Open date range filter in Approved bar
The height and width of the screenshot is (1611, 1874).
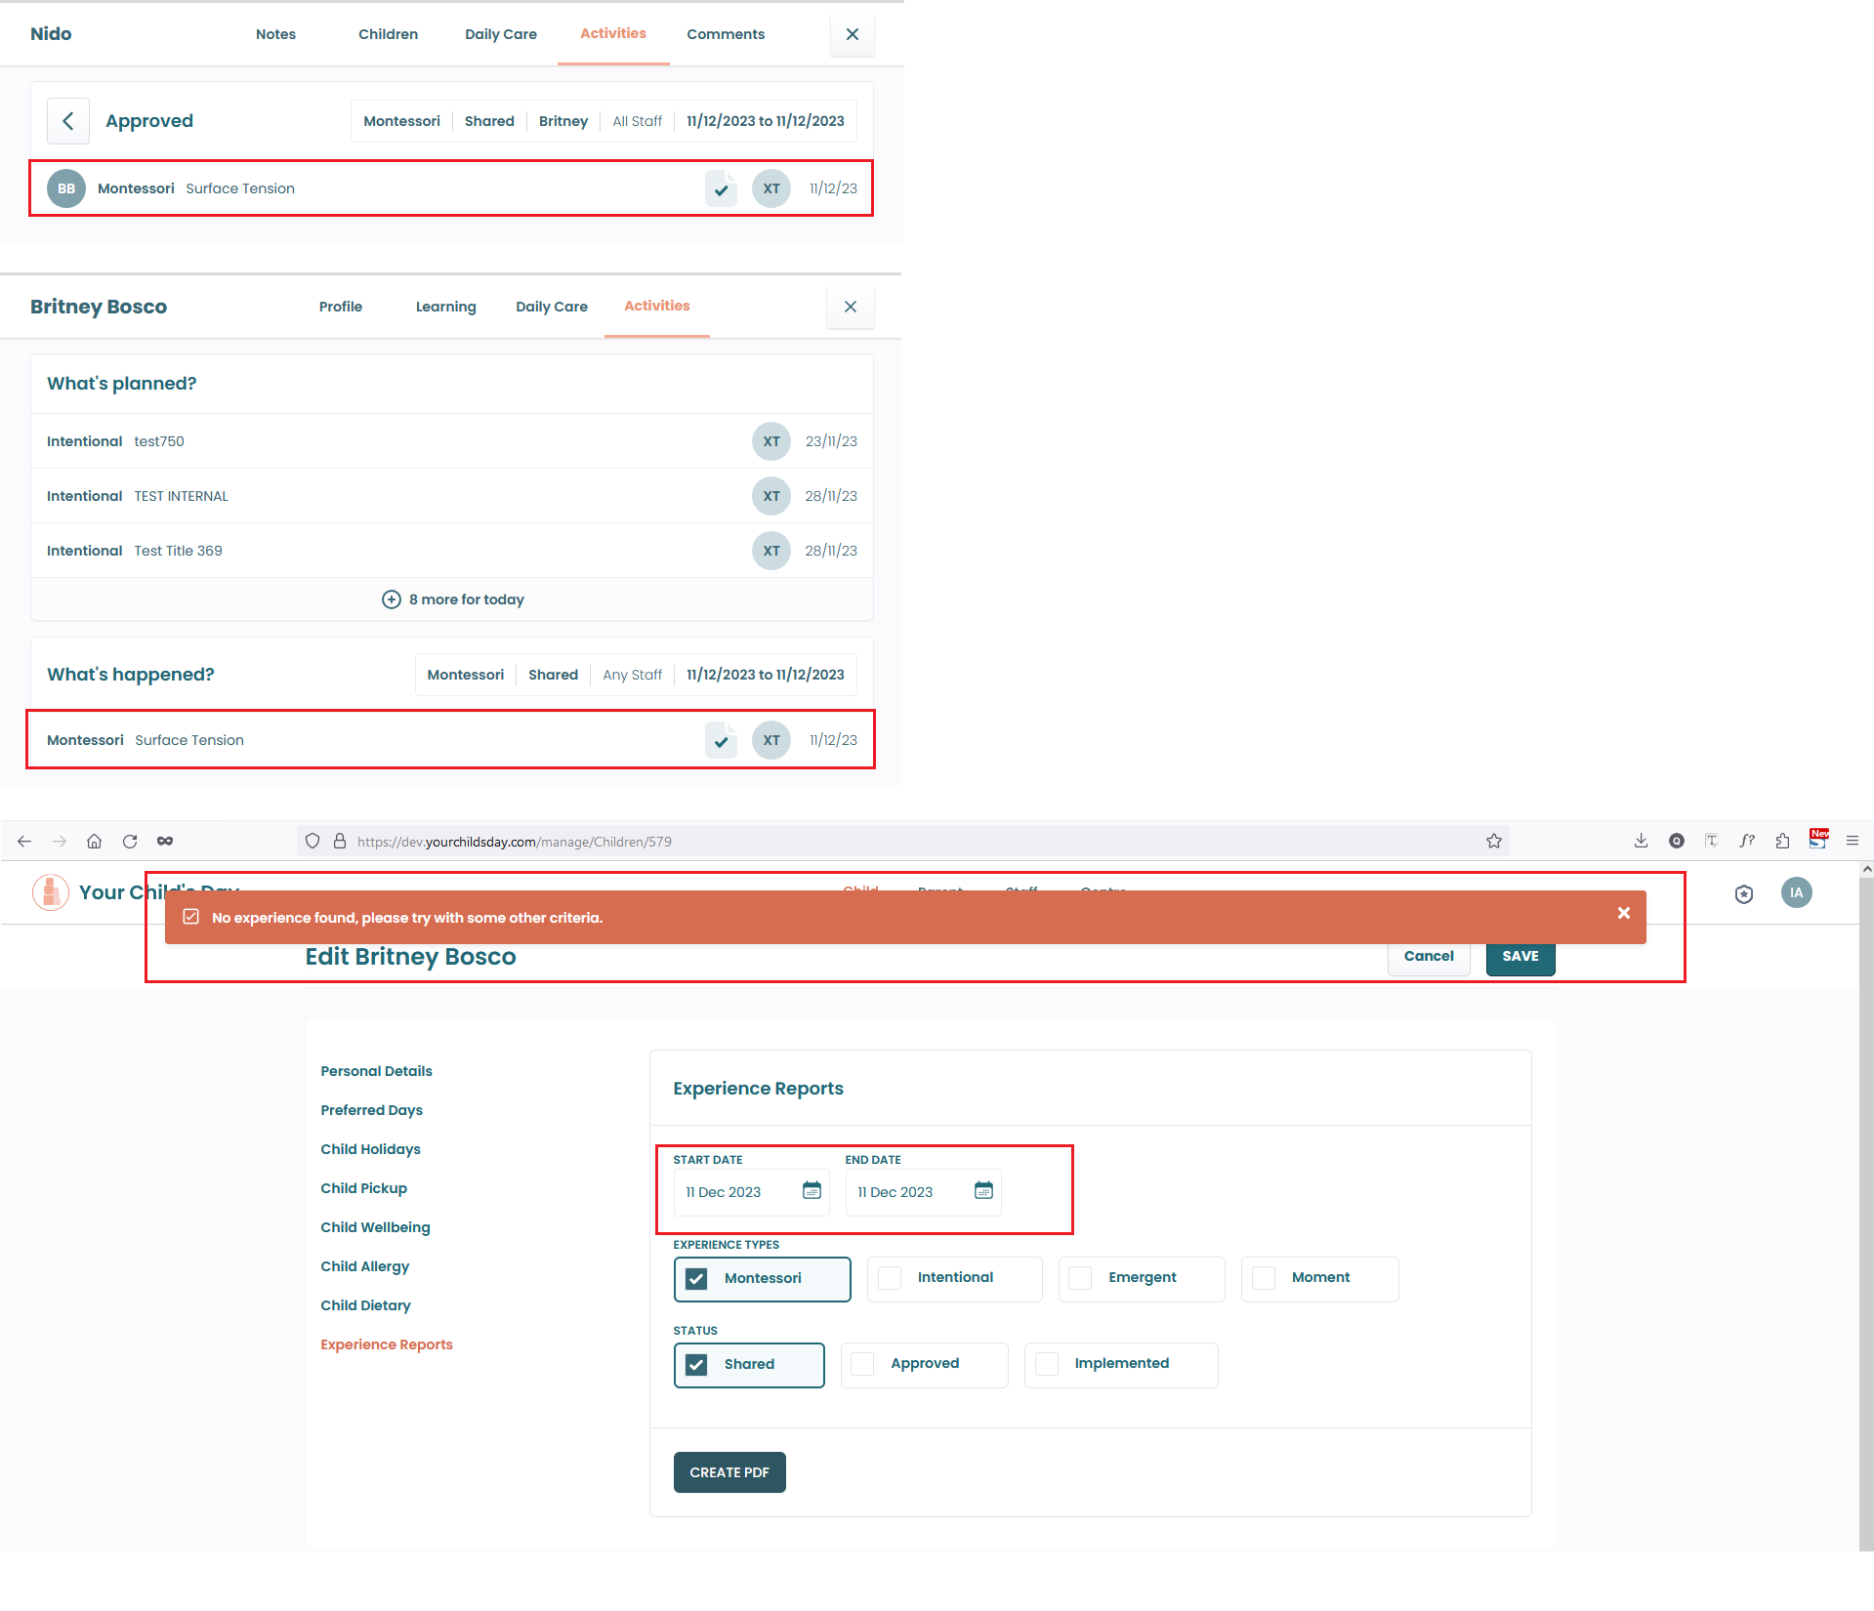765,121
